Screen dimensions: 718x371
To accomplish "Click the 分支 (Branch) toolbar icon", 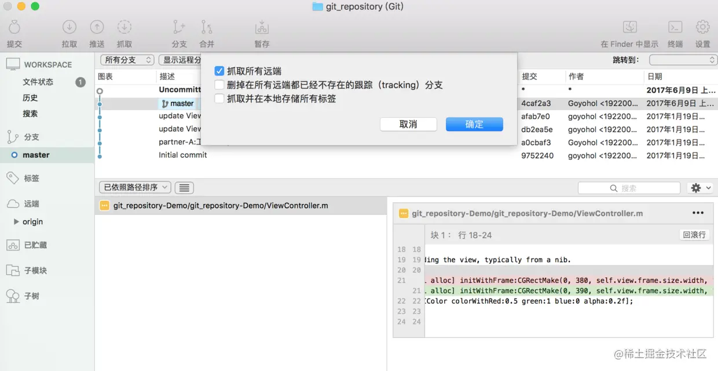I will 179,27.
